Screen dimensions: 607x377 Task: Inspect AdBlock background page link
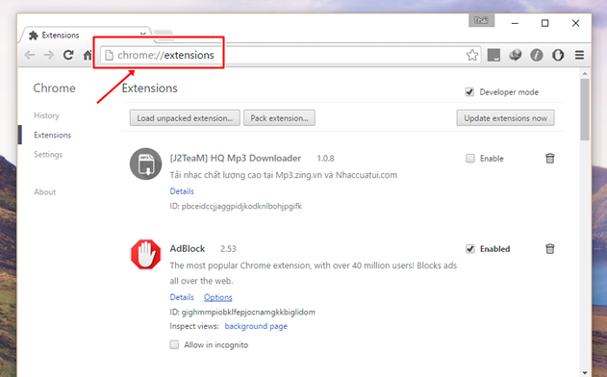coord(256,326)
